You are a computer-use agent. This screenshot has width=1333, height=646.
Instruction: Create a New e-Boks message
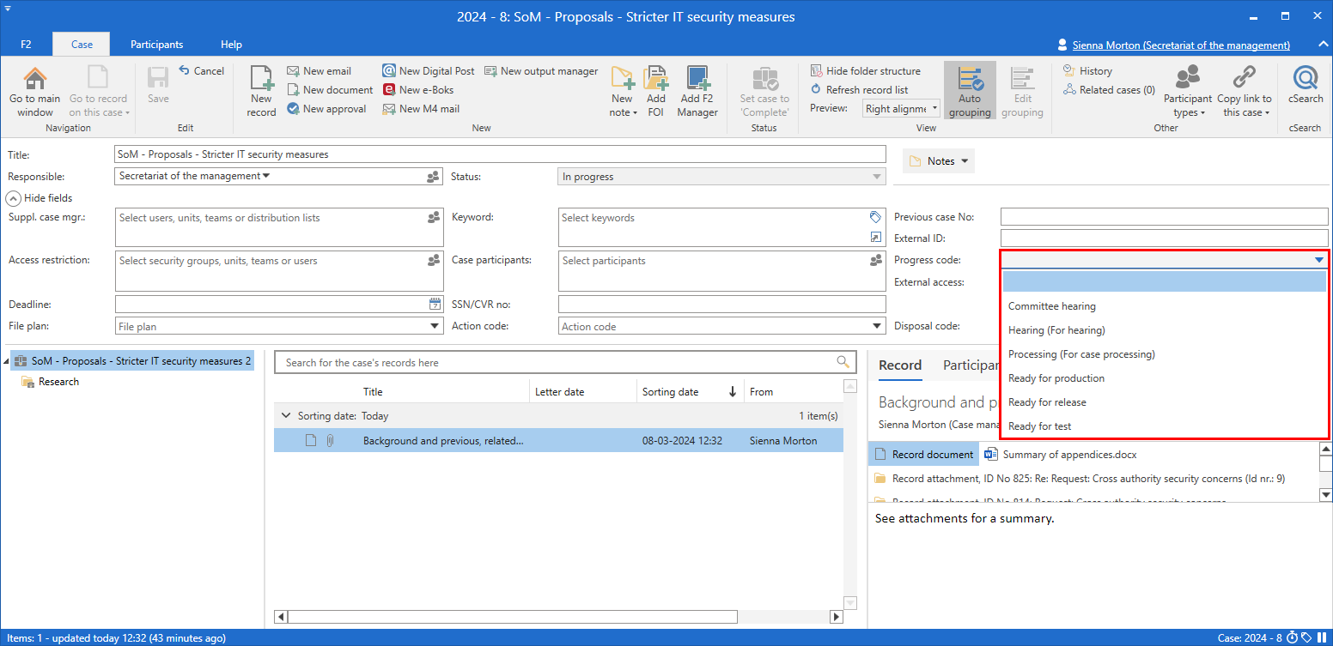418,90
